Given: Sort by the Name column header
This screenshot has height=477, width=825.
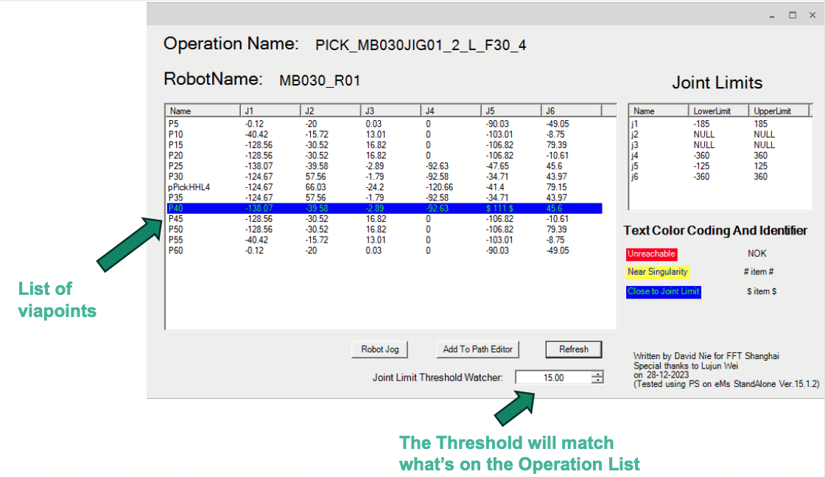Looking at the screenshot, I should 203,111.
